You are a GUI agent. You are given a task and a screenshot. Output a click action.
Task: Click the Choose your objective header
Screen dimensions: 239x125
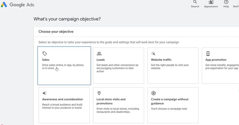coord(56,32)
